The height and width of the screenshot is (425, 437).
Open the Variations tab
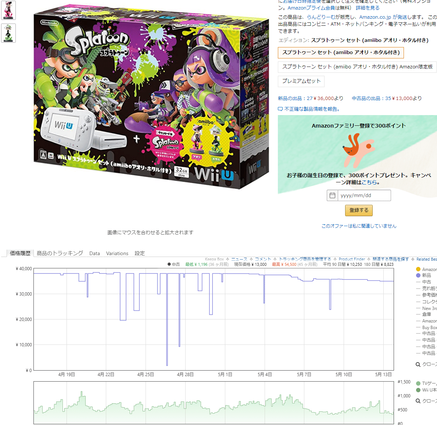[117, 253]
